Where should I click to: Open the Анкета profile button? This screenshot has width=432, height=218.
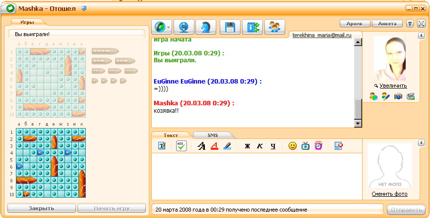click(x=387, y=24)
